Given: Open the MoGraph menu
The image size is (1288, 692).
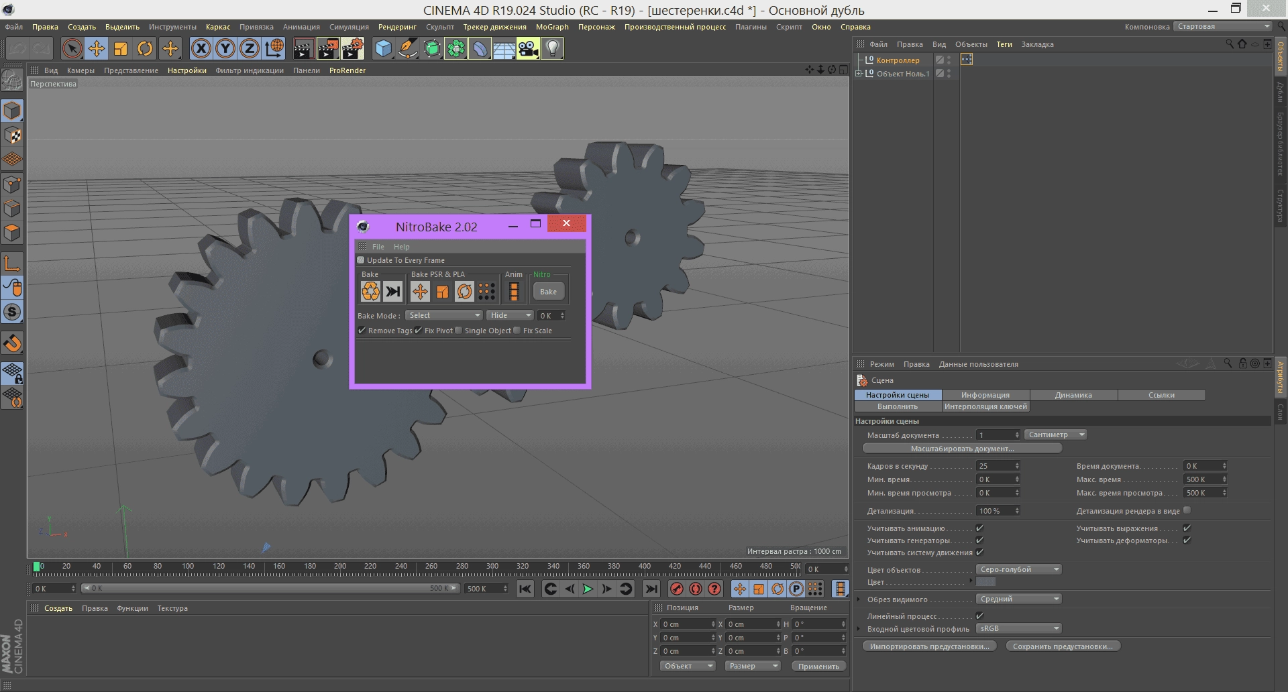Looking at the screenshot, I should pos(552,27).
